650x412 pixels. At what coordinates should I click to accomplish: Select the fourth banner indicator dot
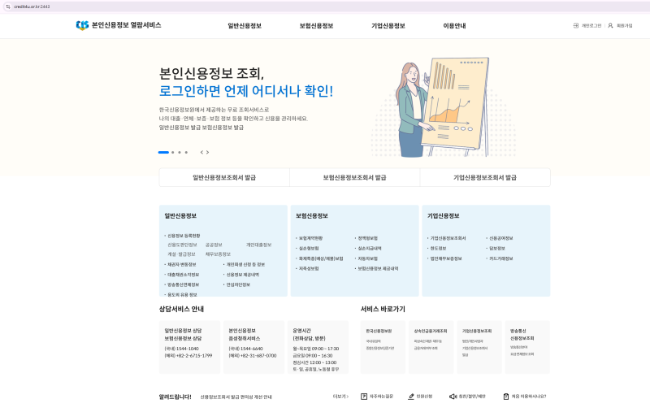click(x=186, y=152)
